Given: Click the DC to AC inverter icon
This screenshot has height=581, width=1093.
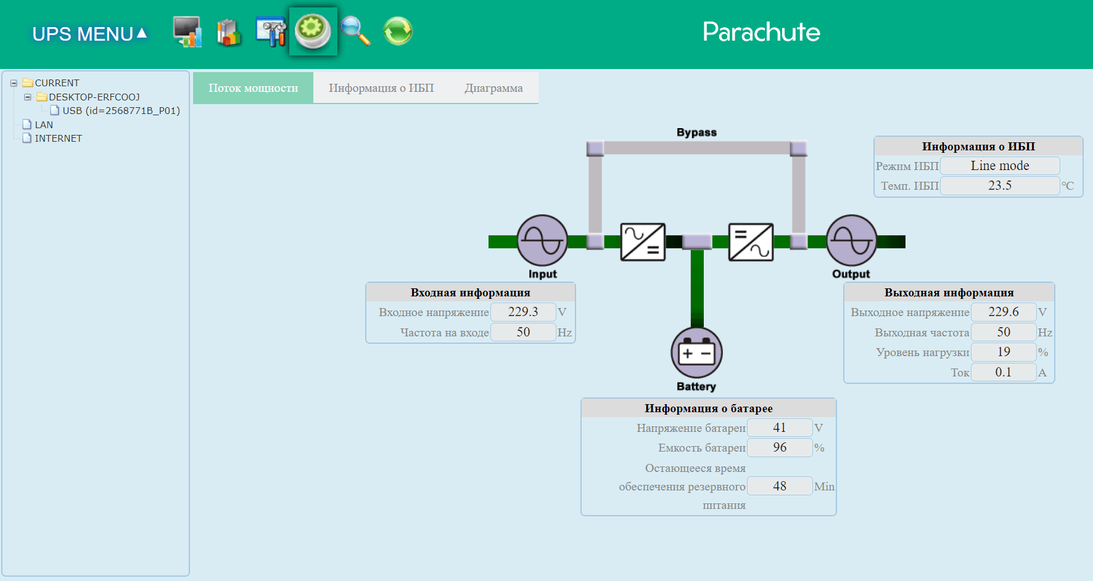Looking at the screenshot, I should coord(751,242).
